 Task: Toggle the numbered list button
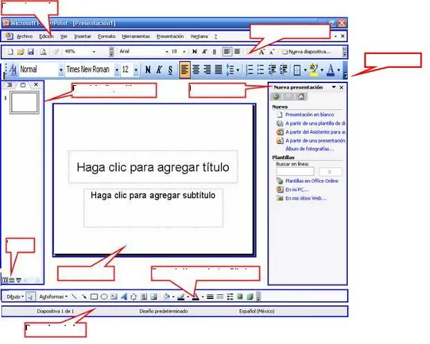click(250, 70)
